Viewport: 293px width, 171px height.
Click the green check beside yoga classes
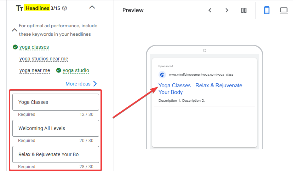tap(15, 47)
